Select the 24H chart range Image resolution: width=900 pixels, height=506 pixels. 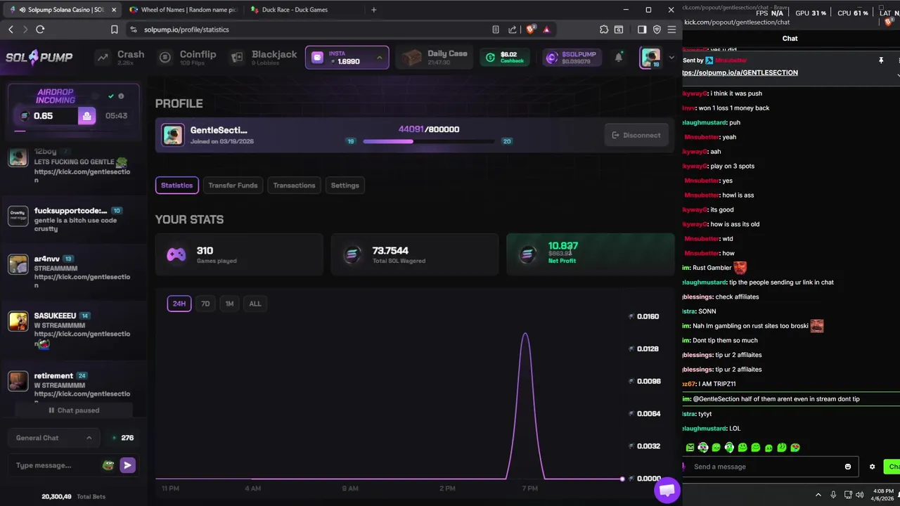tap(179, 304)
